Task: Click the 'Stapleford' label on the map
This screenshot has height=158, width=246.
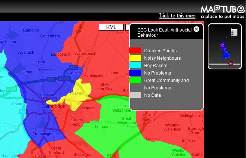Action: click(x=82, y=154)
